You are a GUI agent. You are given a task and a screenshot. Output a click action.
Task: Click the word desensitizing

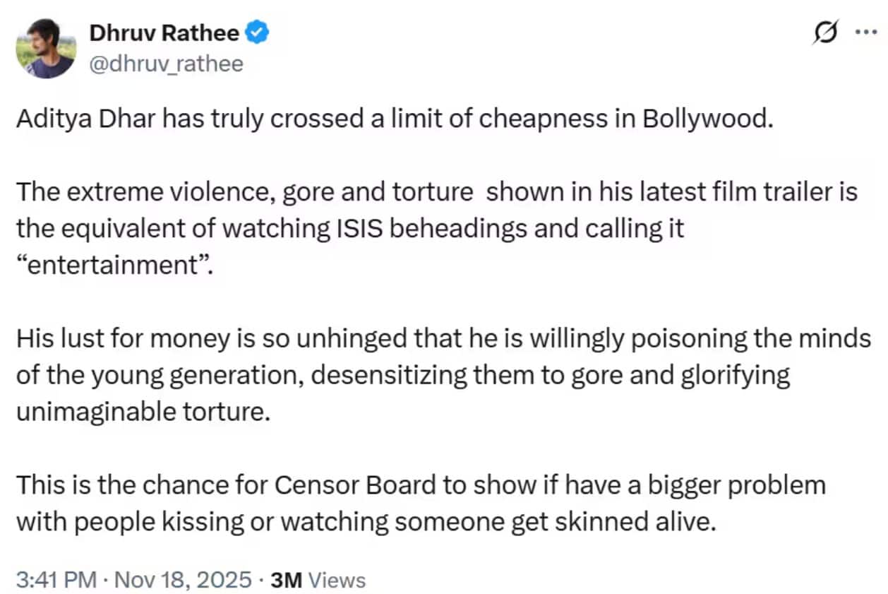pos(377,376)
